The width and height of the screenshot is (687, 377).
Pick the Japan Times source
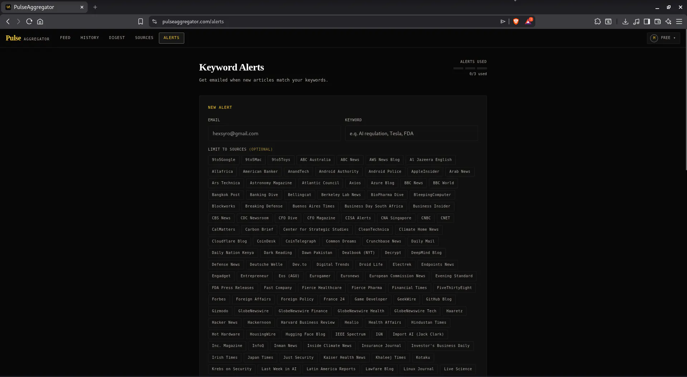[x=260, y=358]
